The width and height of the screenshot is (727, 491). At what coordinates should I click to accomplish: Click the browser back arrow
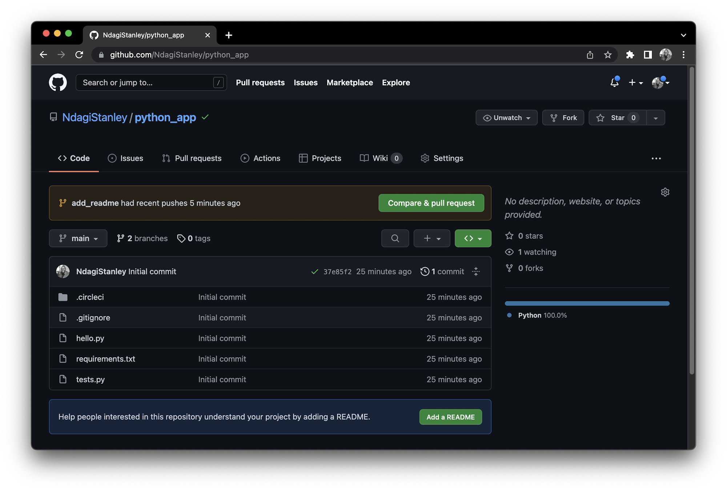point(44,55)
